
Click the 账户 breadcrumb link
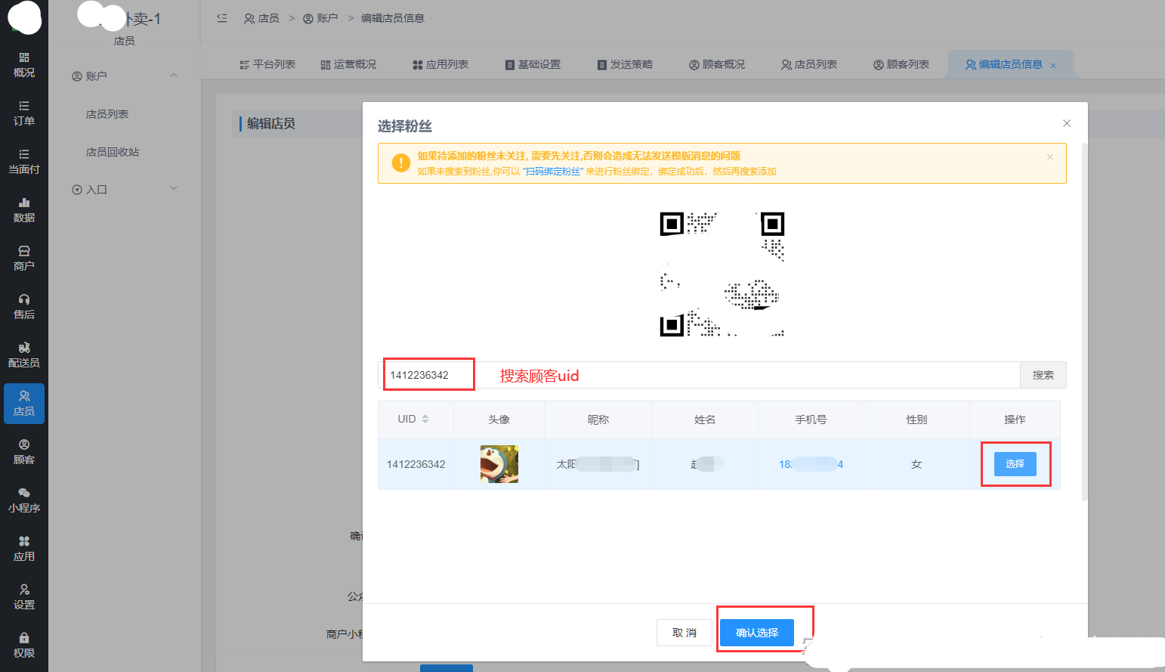click(x=320, y=18)
